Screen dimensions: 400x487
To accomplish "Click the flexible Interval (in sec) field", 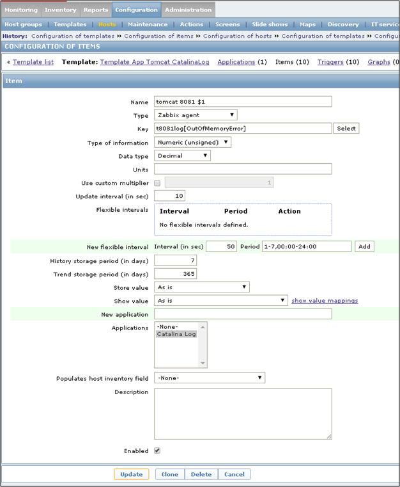I will coord(221,246).
